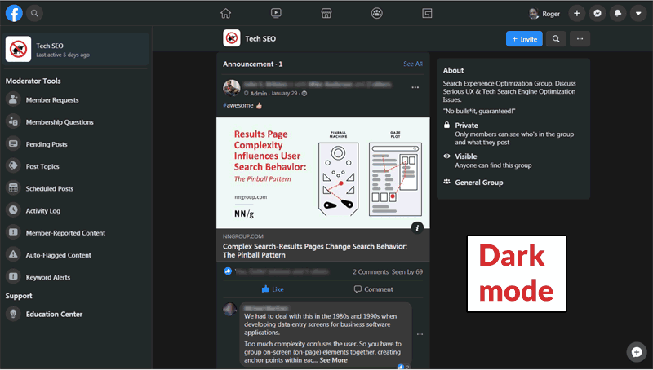Open the Watch video icon
653x370 pixels.
click(276, 13)
